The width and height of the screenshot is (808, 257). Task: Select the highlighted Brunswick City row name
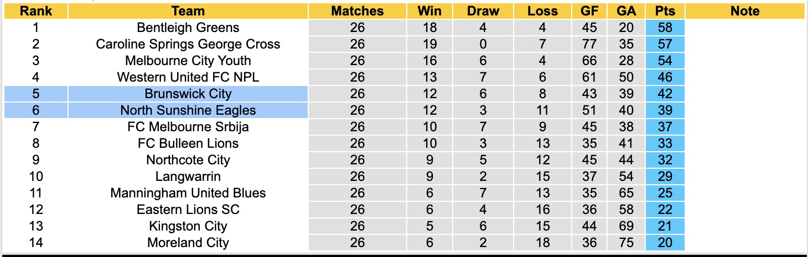coord(188,94)
